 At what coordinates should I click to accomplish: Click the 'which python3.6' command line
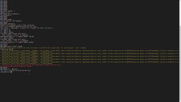click(x=10, y=14)
